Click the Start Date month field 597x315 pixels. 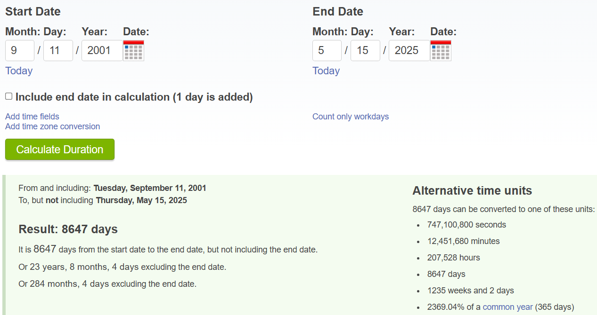point(20,50)
